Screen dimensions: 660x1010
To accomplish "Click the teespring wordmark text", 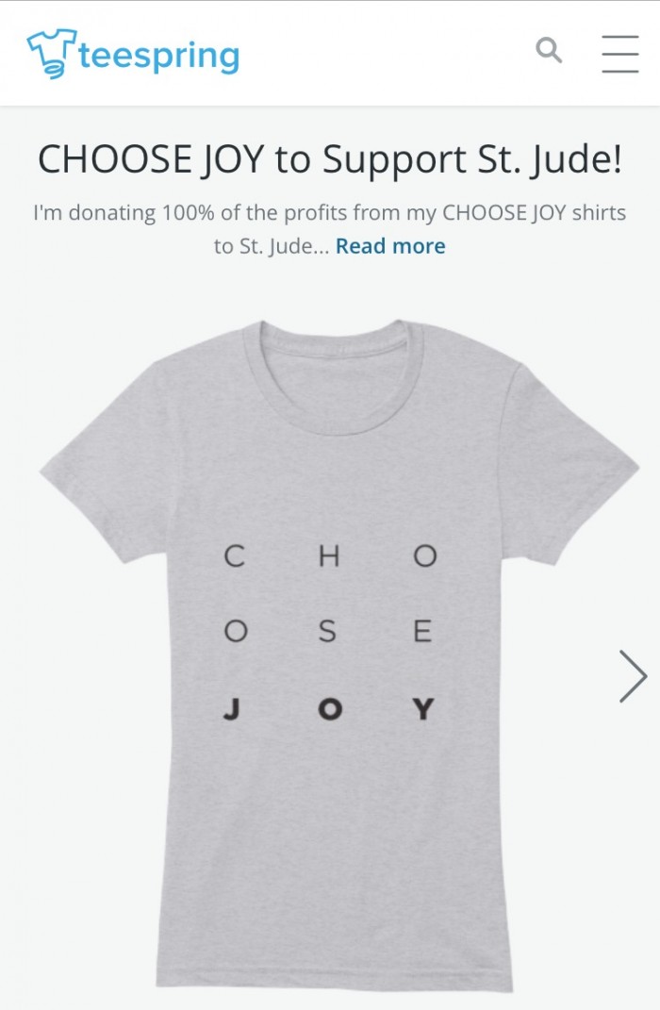I will [158, 56].
